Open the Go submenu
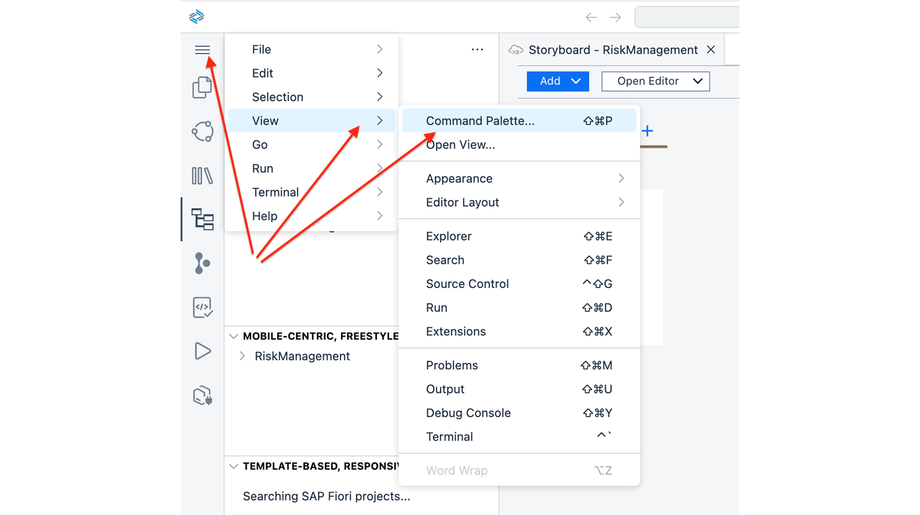 click(x=312, y=145)
